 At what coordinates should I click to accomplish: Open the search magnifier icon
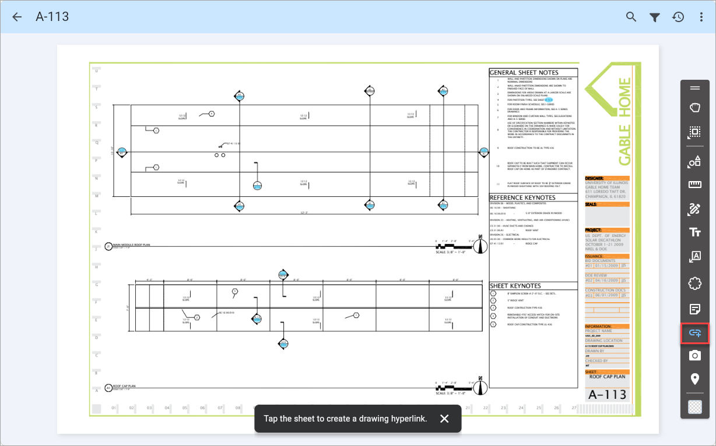pyautogui.click(x=631, y=17)
